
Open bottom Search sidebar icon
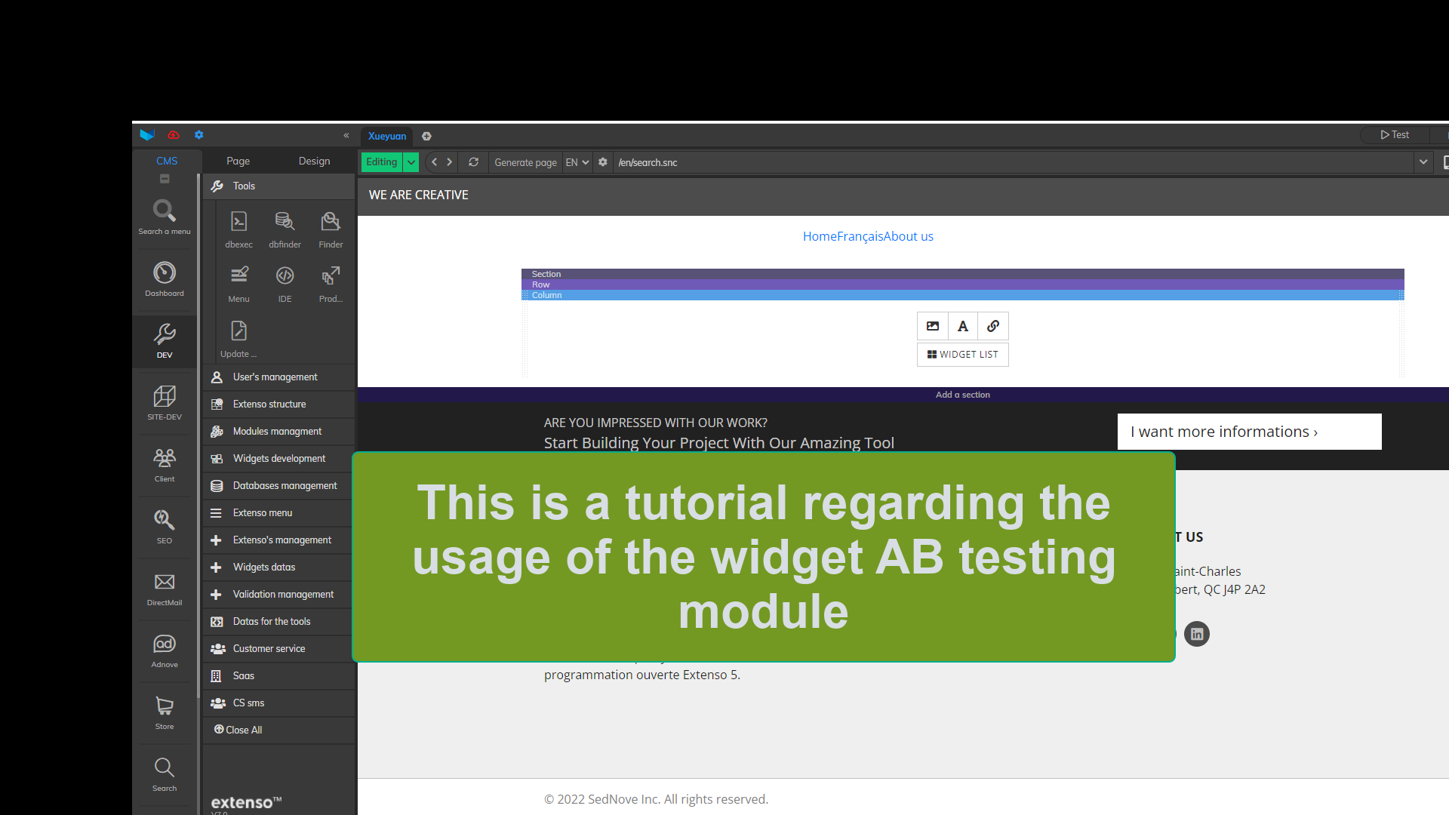click(165, 773)
